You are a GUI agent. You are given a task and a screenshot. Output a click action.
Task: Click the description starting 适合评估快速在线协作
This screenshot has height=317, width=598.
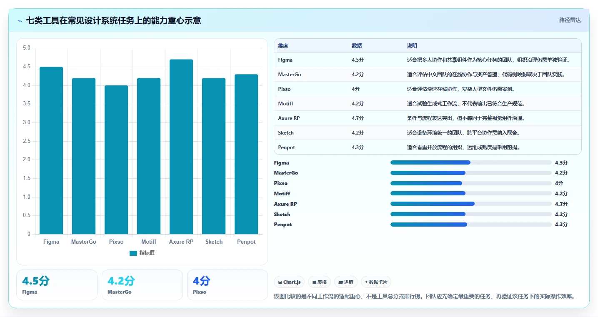[461, 89]
